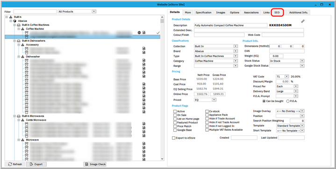This screenshot has width=336, height=169.
Task: Open the All Products filter dropdown
Action: [93, 12]
